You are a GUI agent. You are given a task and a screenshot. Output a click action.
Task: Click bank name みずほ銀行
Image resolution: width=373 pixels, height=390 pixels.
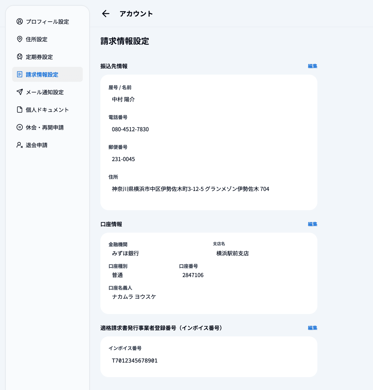125,253
